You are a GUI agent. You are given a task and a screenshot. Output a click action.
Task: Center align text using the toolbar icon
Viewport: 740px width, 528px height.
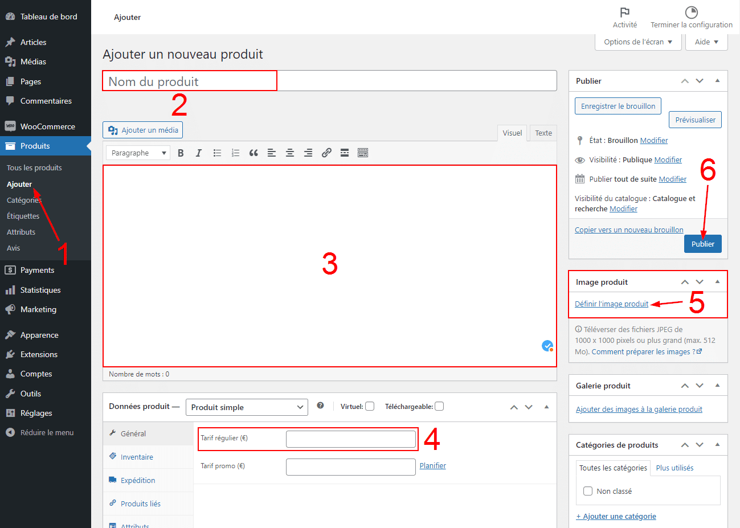click(x=290, y=153)
